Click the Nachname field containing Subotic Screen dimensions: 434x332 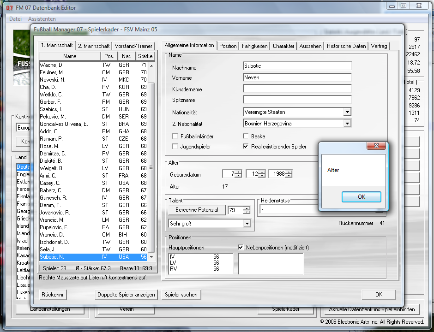point(297,66)
